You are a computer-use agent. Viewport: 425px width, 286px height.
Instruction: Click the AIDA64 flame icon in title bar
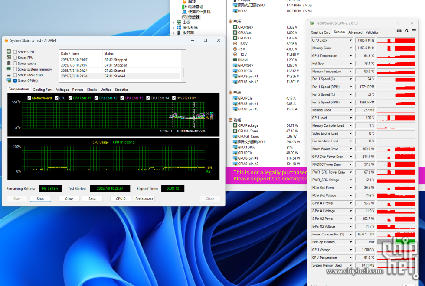coord(7,41)
